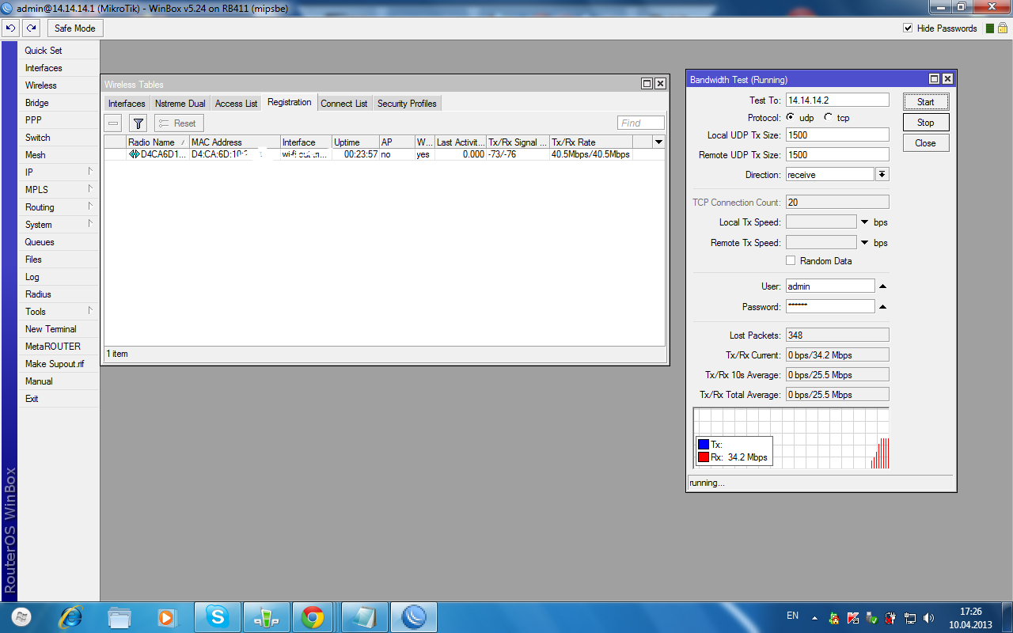Open the Queues menu item

click(59, 242)
